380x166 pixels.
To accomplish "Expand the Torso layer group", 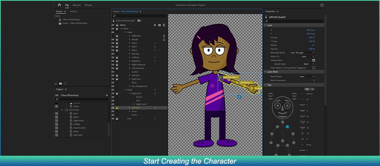I will (x=130, y=111).
